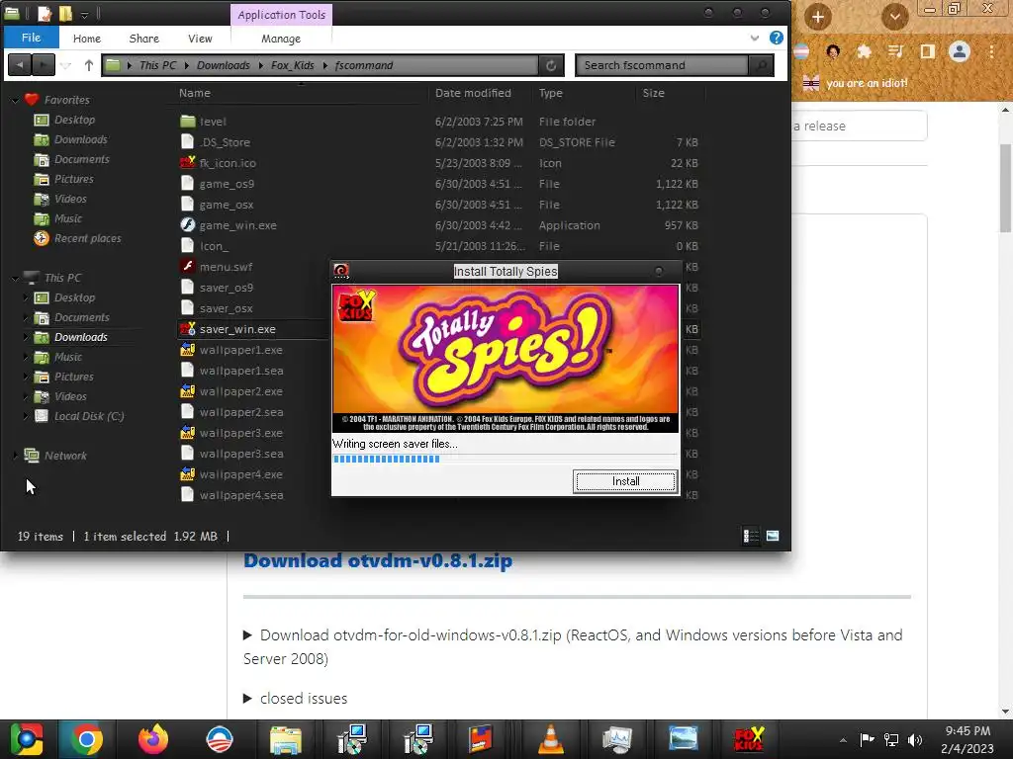The width and height of the screenshot is (1013, 759).
Task: Select the menu.swf Flash file icon
Action: click(x=187, y=266)
